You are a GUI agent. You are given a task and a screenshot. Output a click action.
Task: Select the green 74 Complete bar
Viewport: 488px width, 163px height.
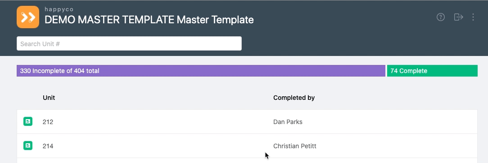coord(432,71)
